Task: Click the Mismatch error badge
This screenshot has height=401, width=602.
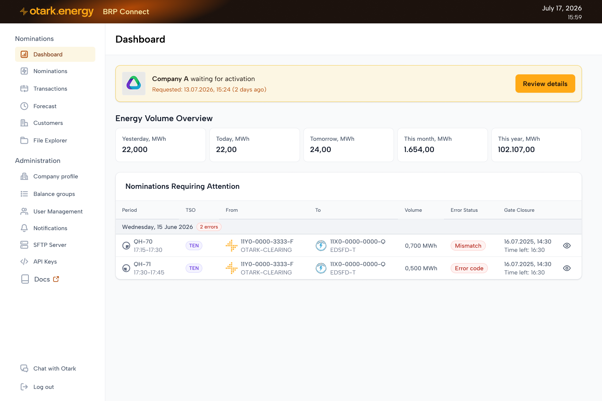Action: (468, 246)
